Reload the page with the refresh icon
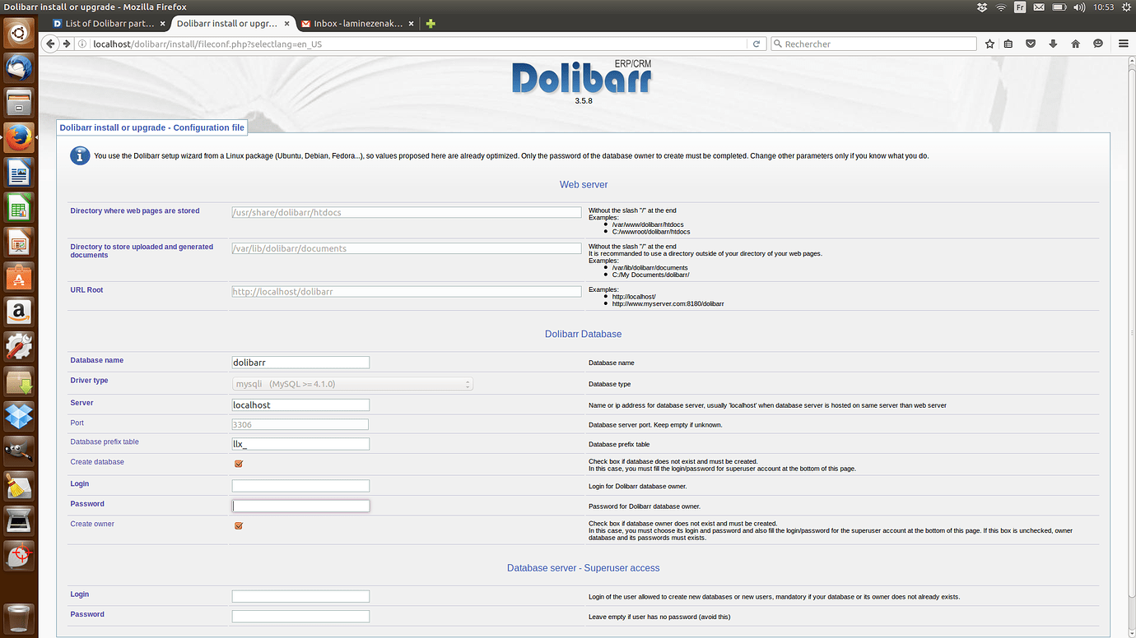This screenshot has height=638, width=1136. tap(757, 44)
